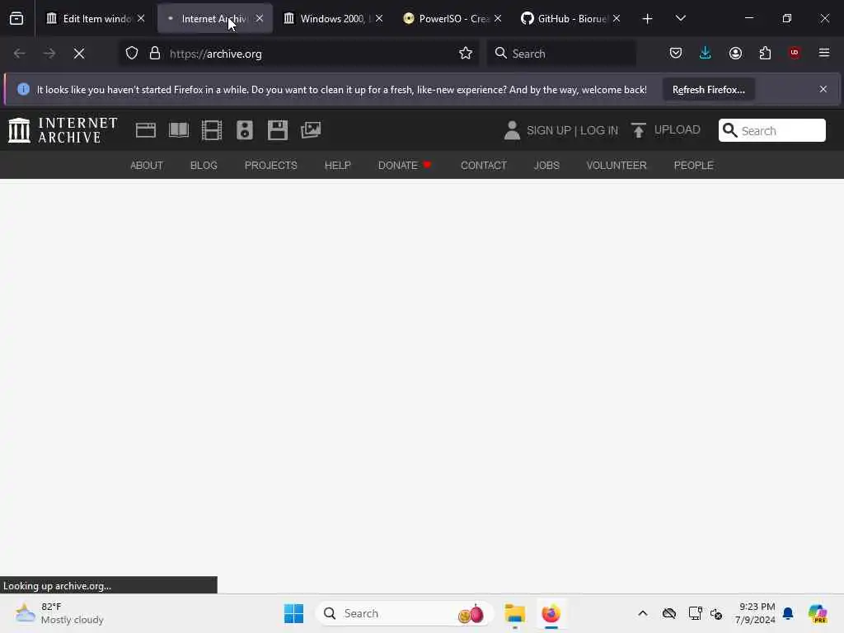This screenshot has height=633, width=844.
Task: Close the GitHub tab
Action: (x=617, y=18)
